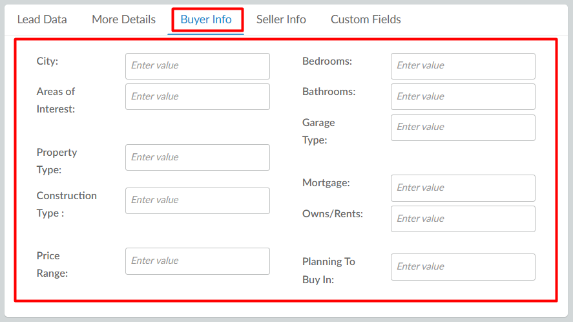This screenshot has width=573, height=322.
Task: Focus the Areas of Interest field
Action: click(198, 96)
